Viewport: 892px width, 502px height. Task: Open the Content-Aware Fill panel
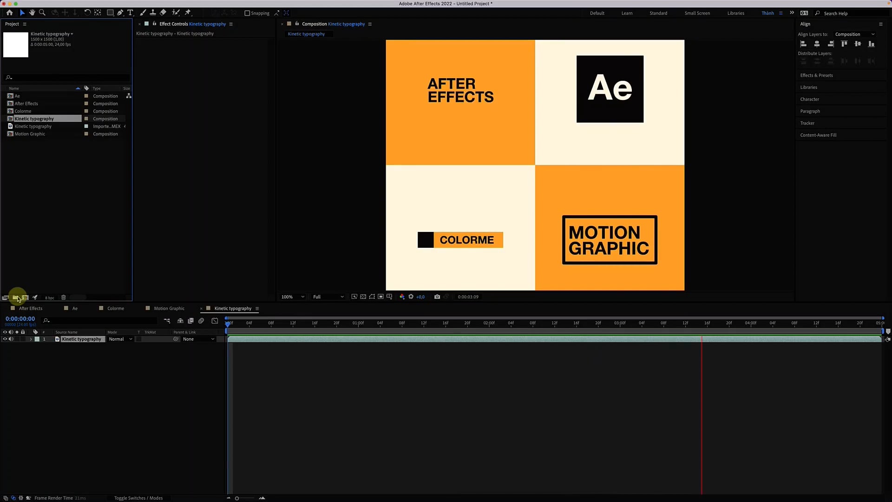click(818, 135)
